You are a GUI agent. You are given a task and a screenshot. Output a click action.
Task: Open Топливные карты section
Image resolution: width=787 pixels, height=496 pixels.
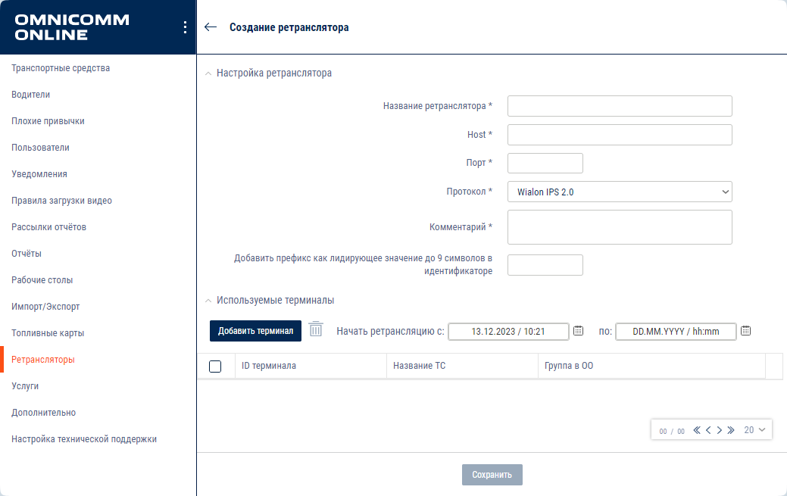point(48,333)
